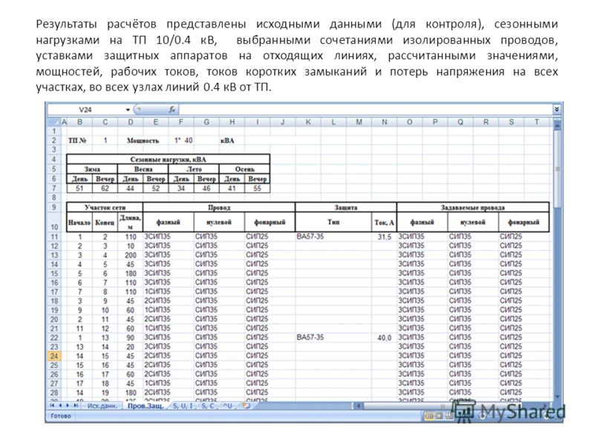Select row header 11

[x=54, y=237]
